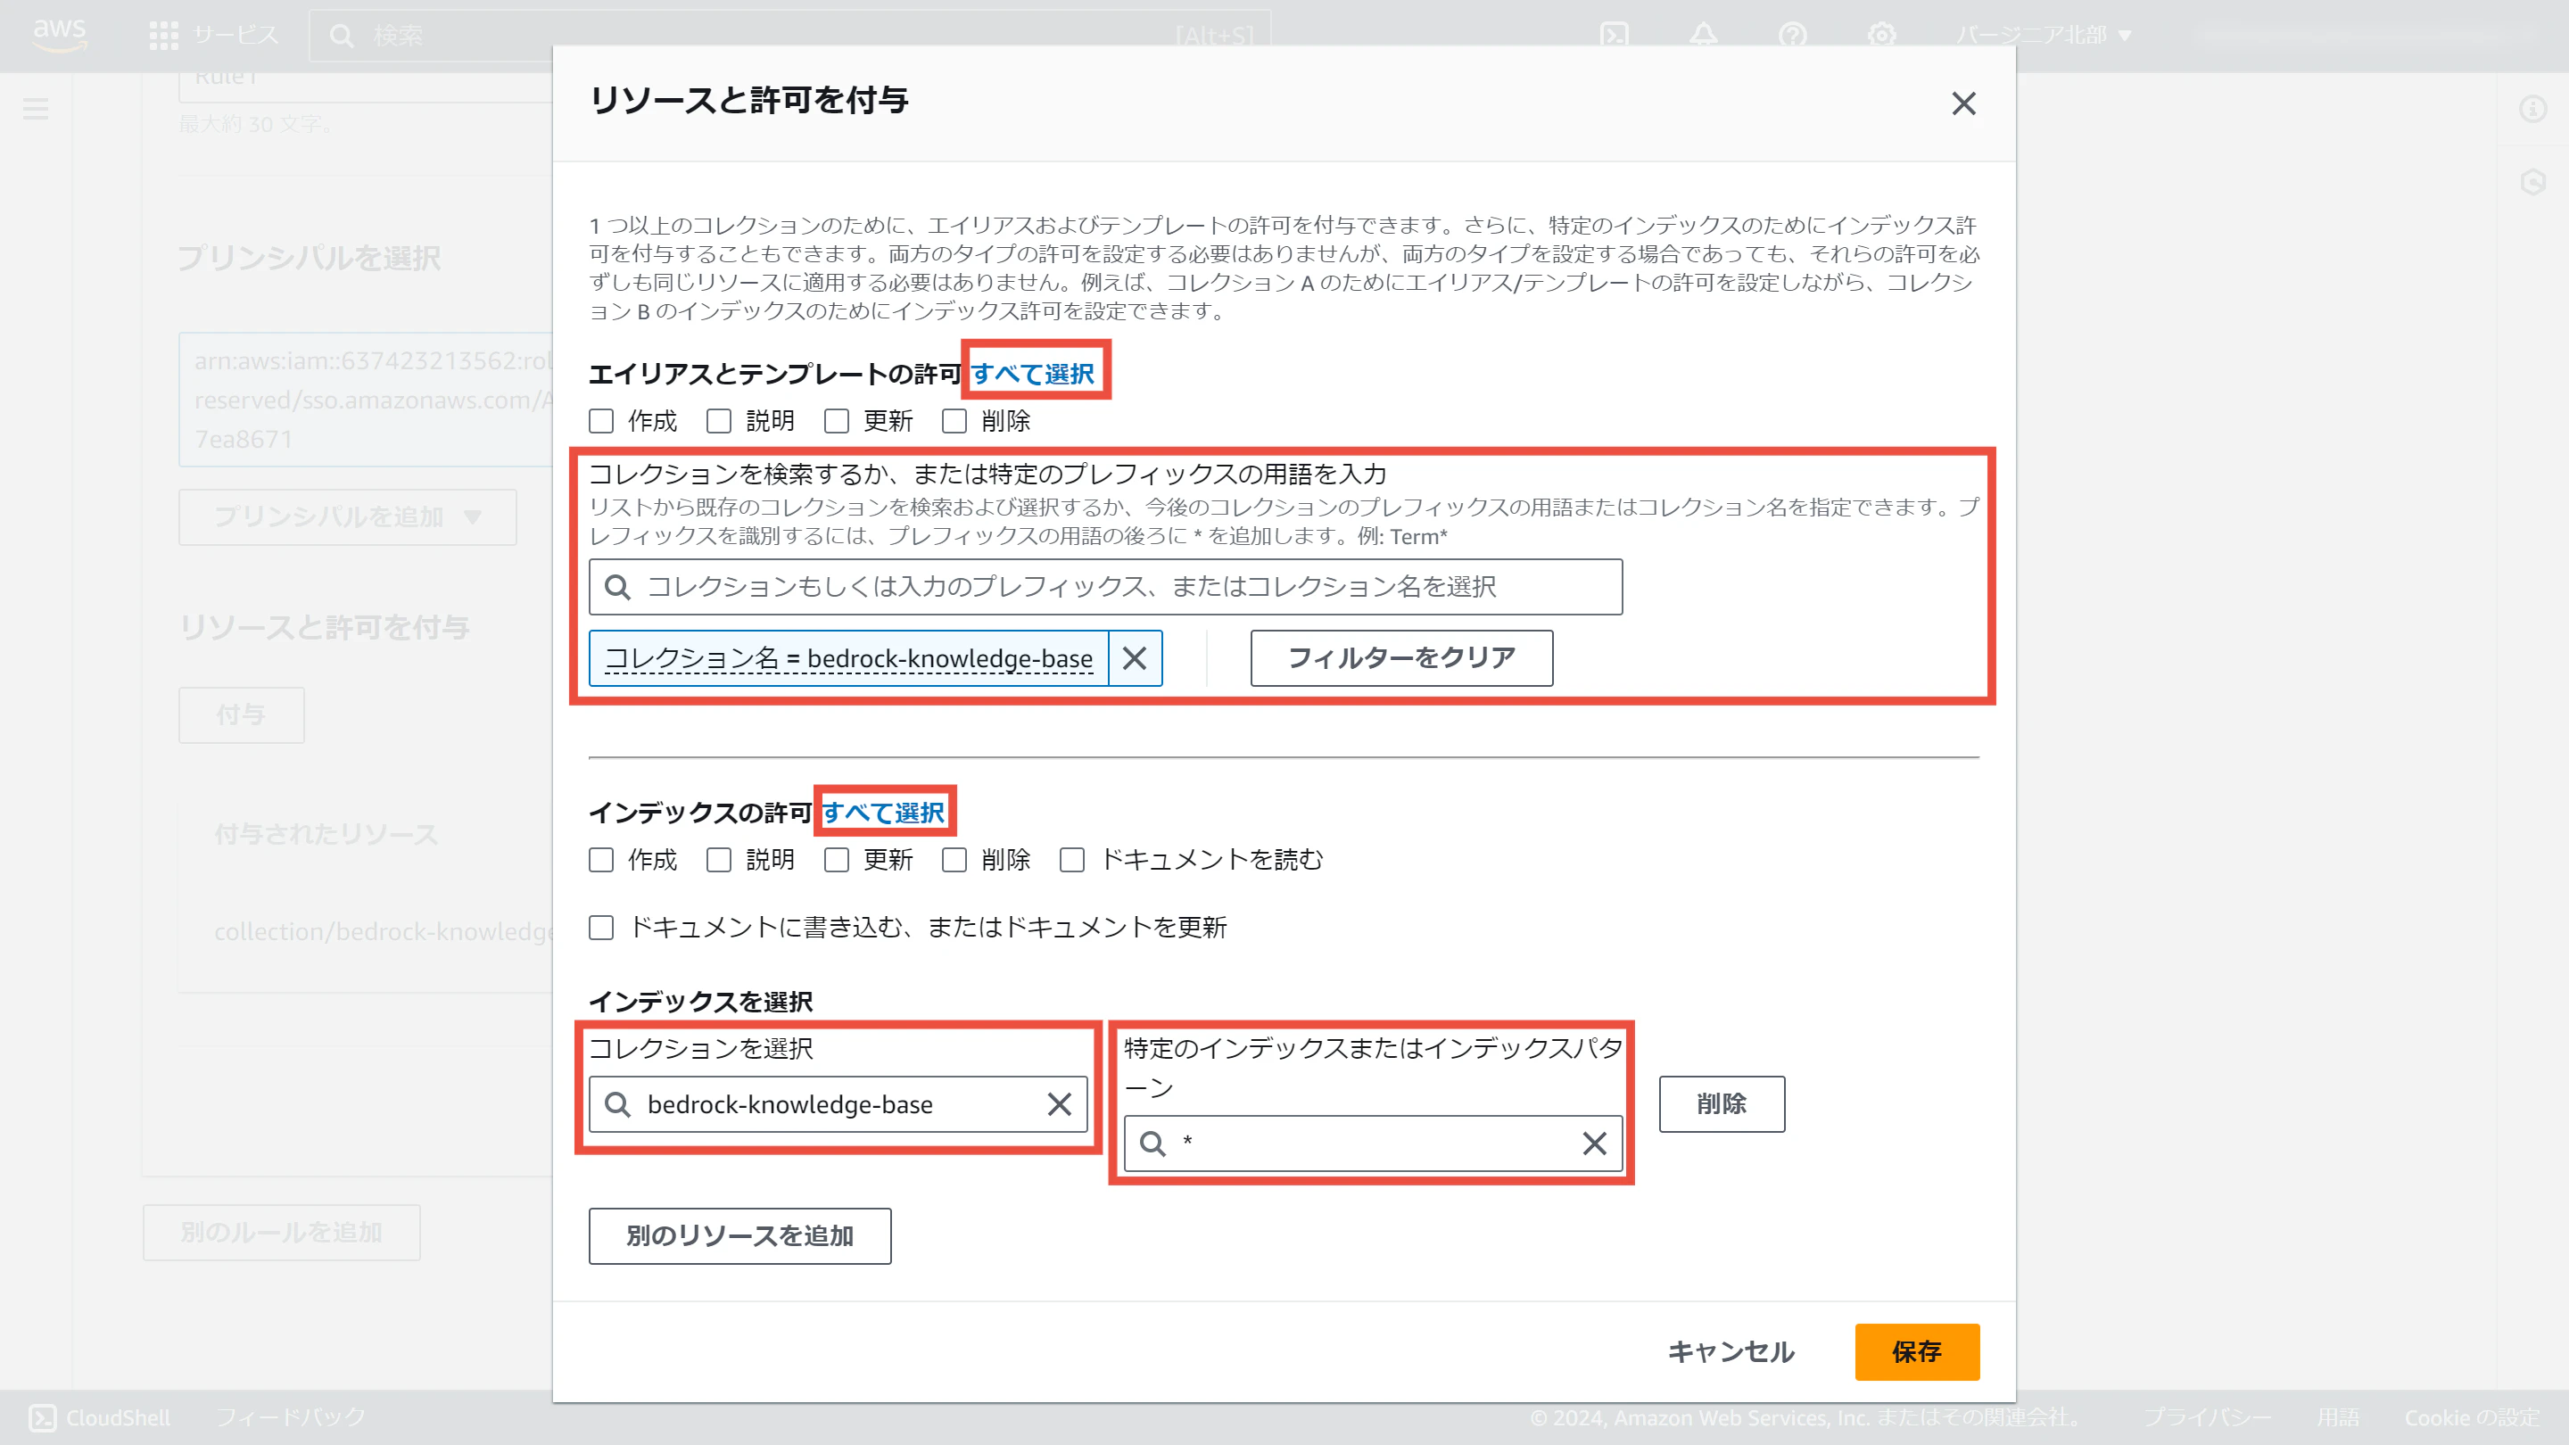Focus the collection prefix search field
2569x1445 pixels.
[x=1105, y=586]
